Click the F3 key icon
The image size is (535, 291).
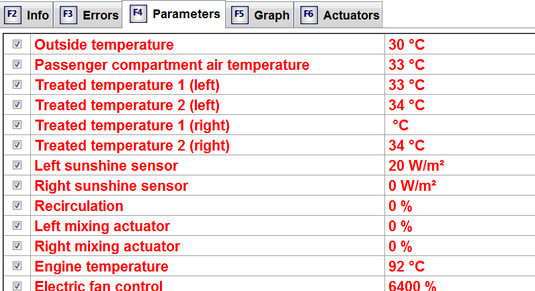(68, 15)
